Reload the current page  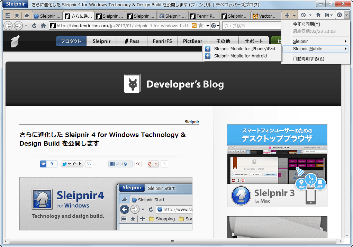(x=34, y=26)
